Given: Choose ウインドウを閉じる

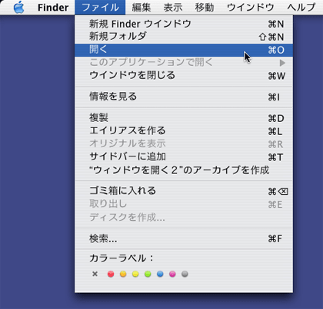Looking at the screenshot, I should [184, 76].
